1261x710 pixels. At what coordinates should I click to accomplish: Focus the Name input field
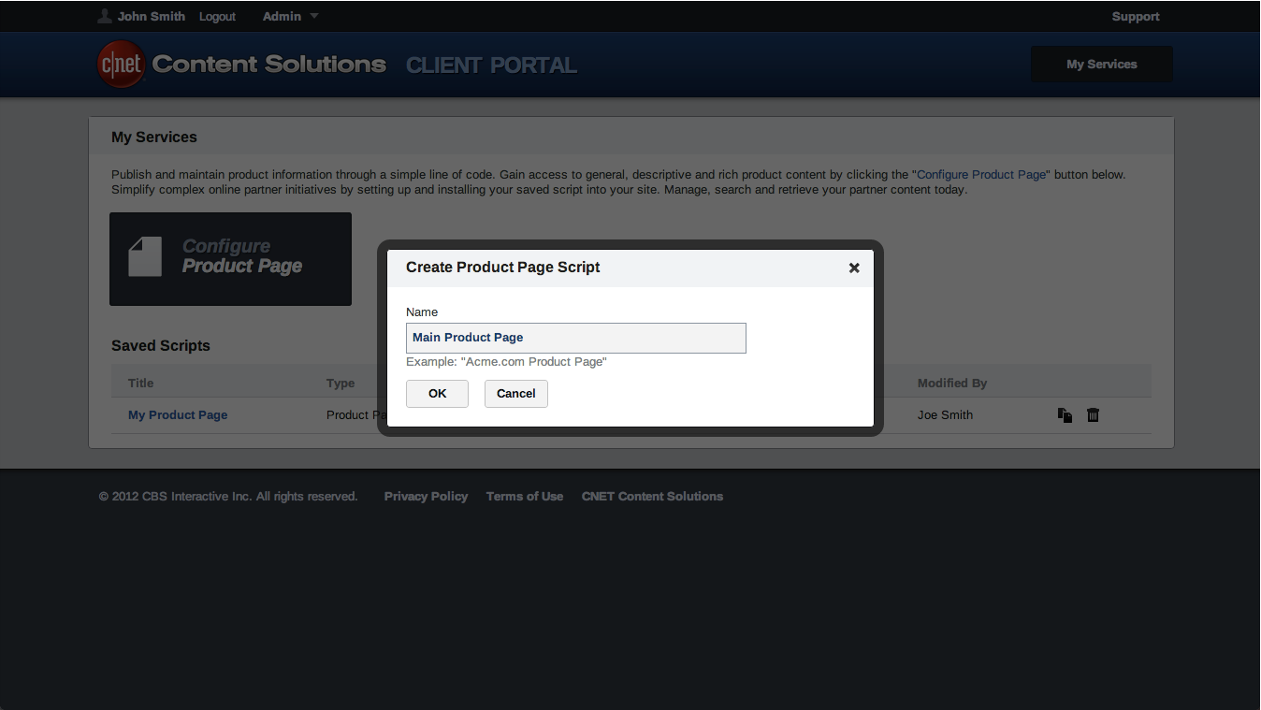[x=575, y=338]
